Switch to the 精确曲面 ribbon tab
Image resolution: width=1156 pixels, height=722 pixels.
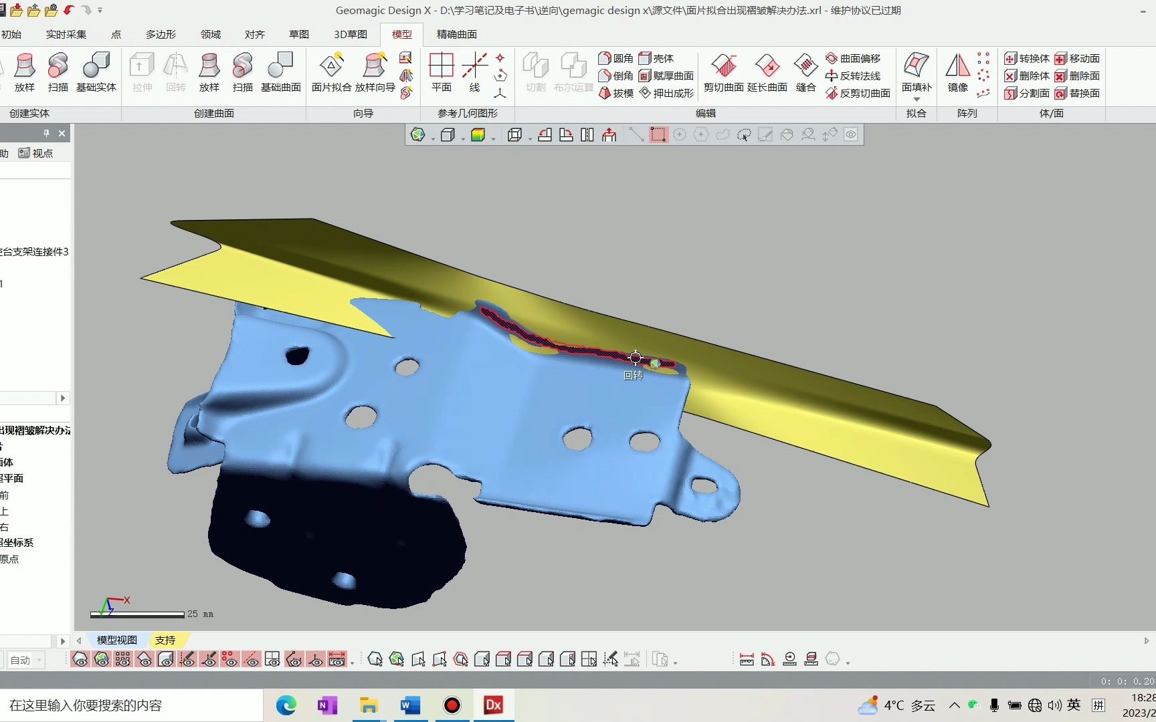(x=457, y=34)
